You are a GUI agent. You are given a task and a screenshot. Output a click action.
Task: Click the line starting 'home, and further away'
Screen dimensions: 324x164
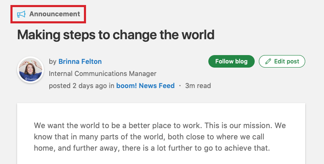152,148
